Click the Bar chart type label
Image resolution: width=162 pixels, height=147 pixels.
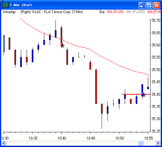click(102, 12)
